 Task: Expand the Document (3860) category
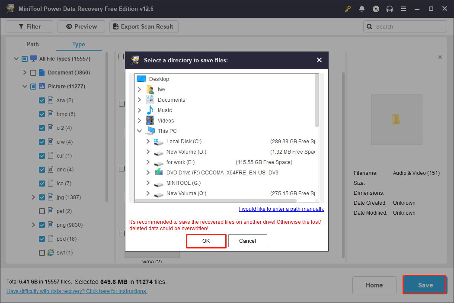pyautogui.click(x=25, y=72)
